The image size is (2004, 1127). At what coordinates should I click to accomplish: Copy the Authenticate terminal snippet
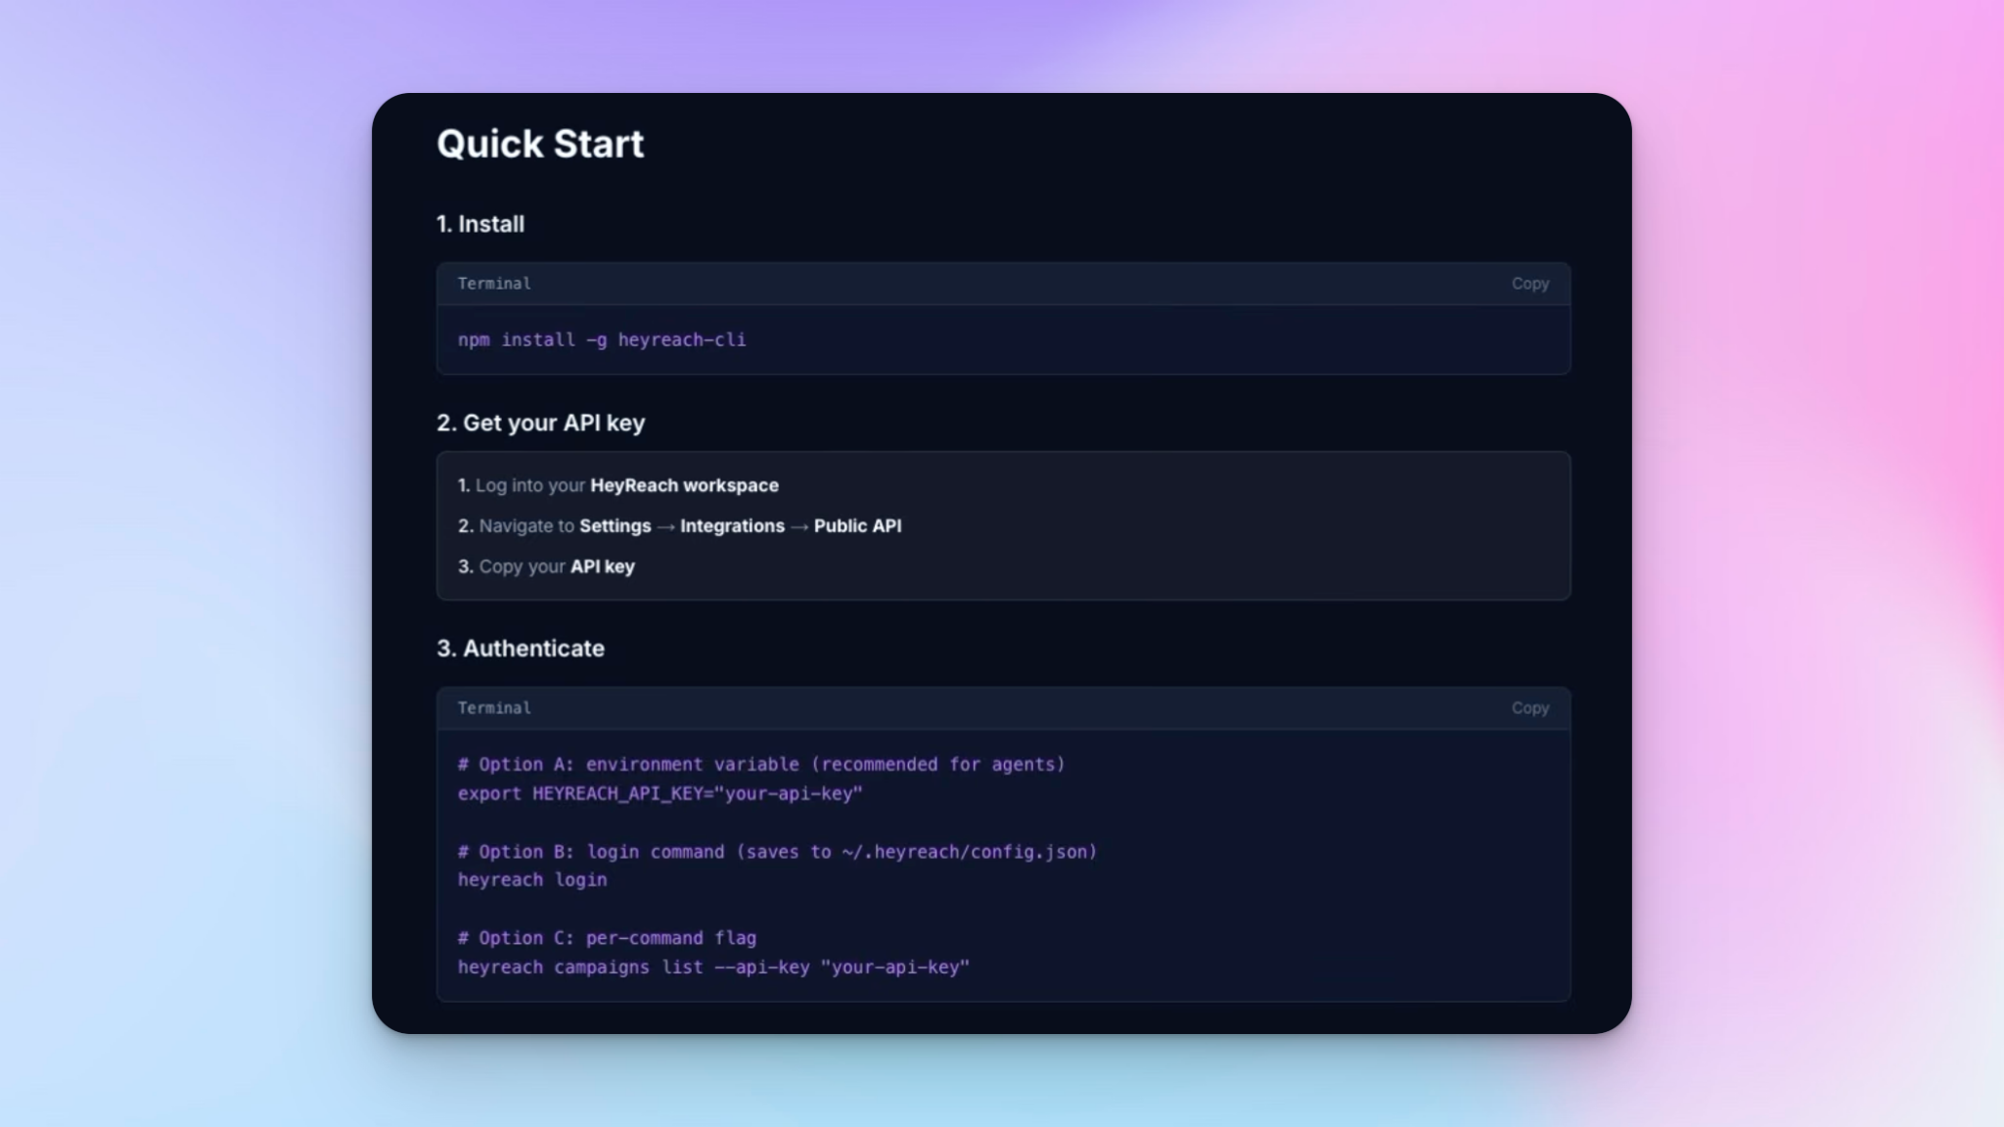[1529, 708]
